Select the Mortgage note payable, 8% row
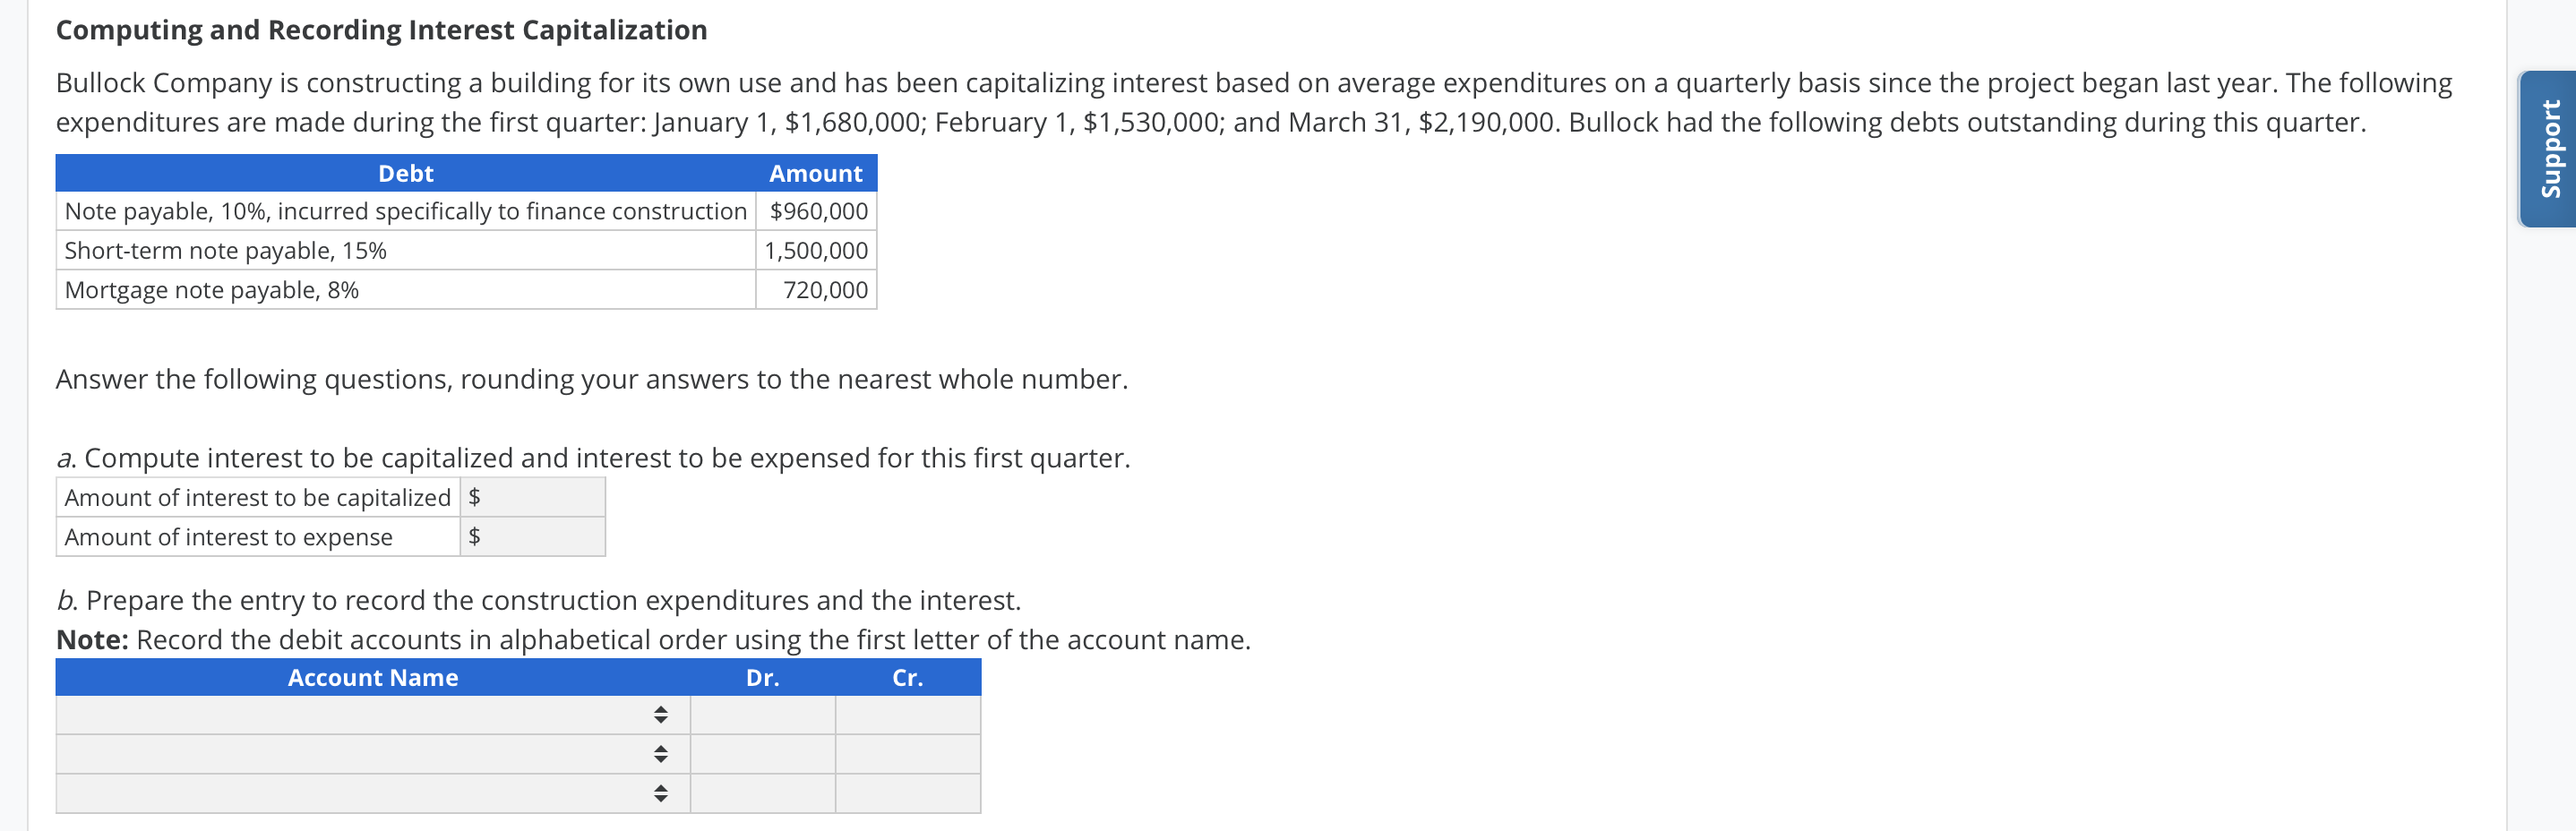Image resolution: width=2576 pixels, height=831 pixels. (x=466, y=290)
